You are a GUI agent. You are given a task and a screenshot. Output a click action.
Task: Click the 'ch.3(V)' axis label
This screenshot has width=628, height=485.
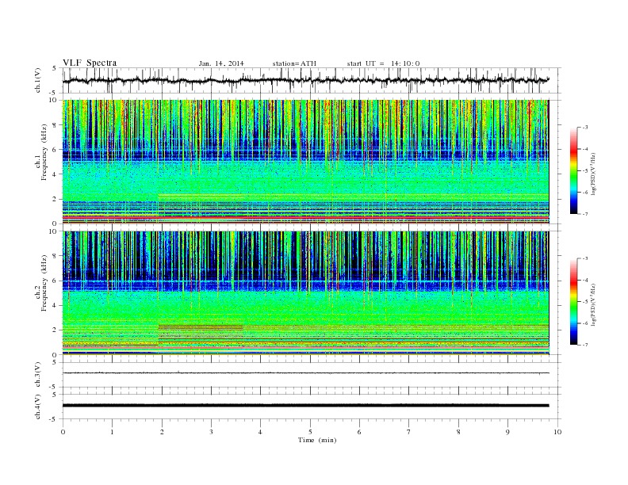pos(38,375)
